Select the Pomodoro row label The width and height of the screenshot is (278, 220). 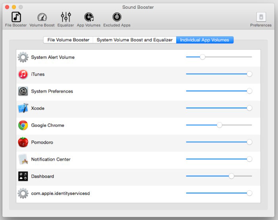coord(42,142)
